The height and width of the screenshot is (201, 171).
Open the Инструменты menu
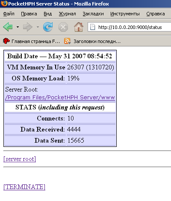click(x=125, y=14)
